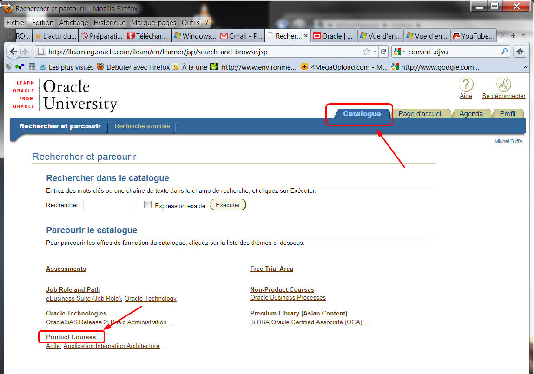534x374 pixels.
Task: Select the Catalogue tab
Action: click(x=362, y=114)
